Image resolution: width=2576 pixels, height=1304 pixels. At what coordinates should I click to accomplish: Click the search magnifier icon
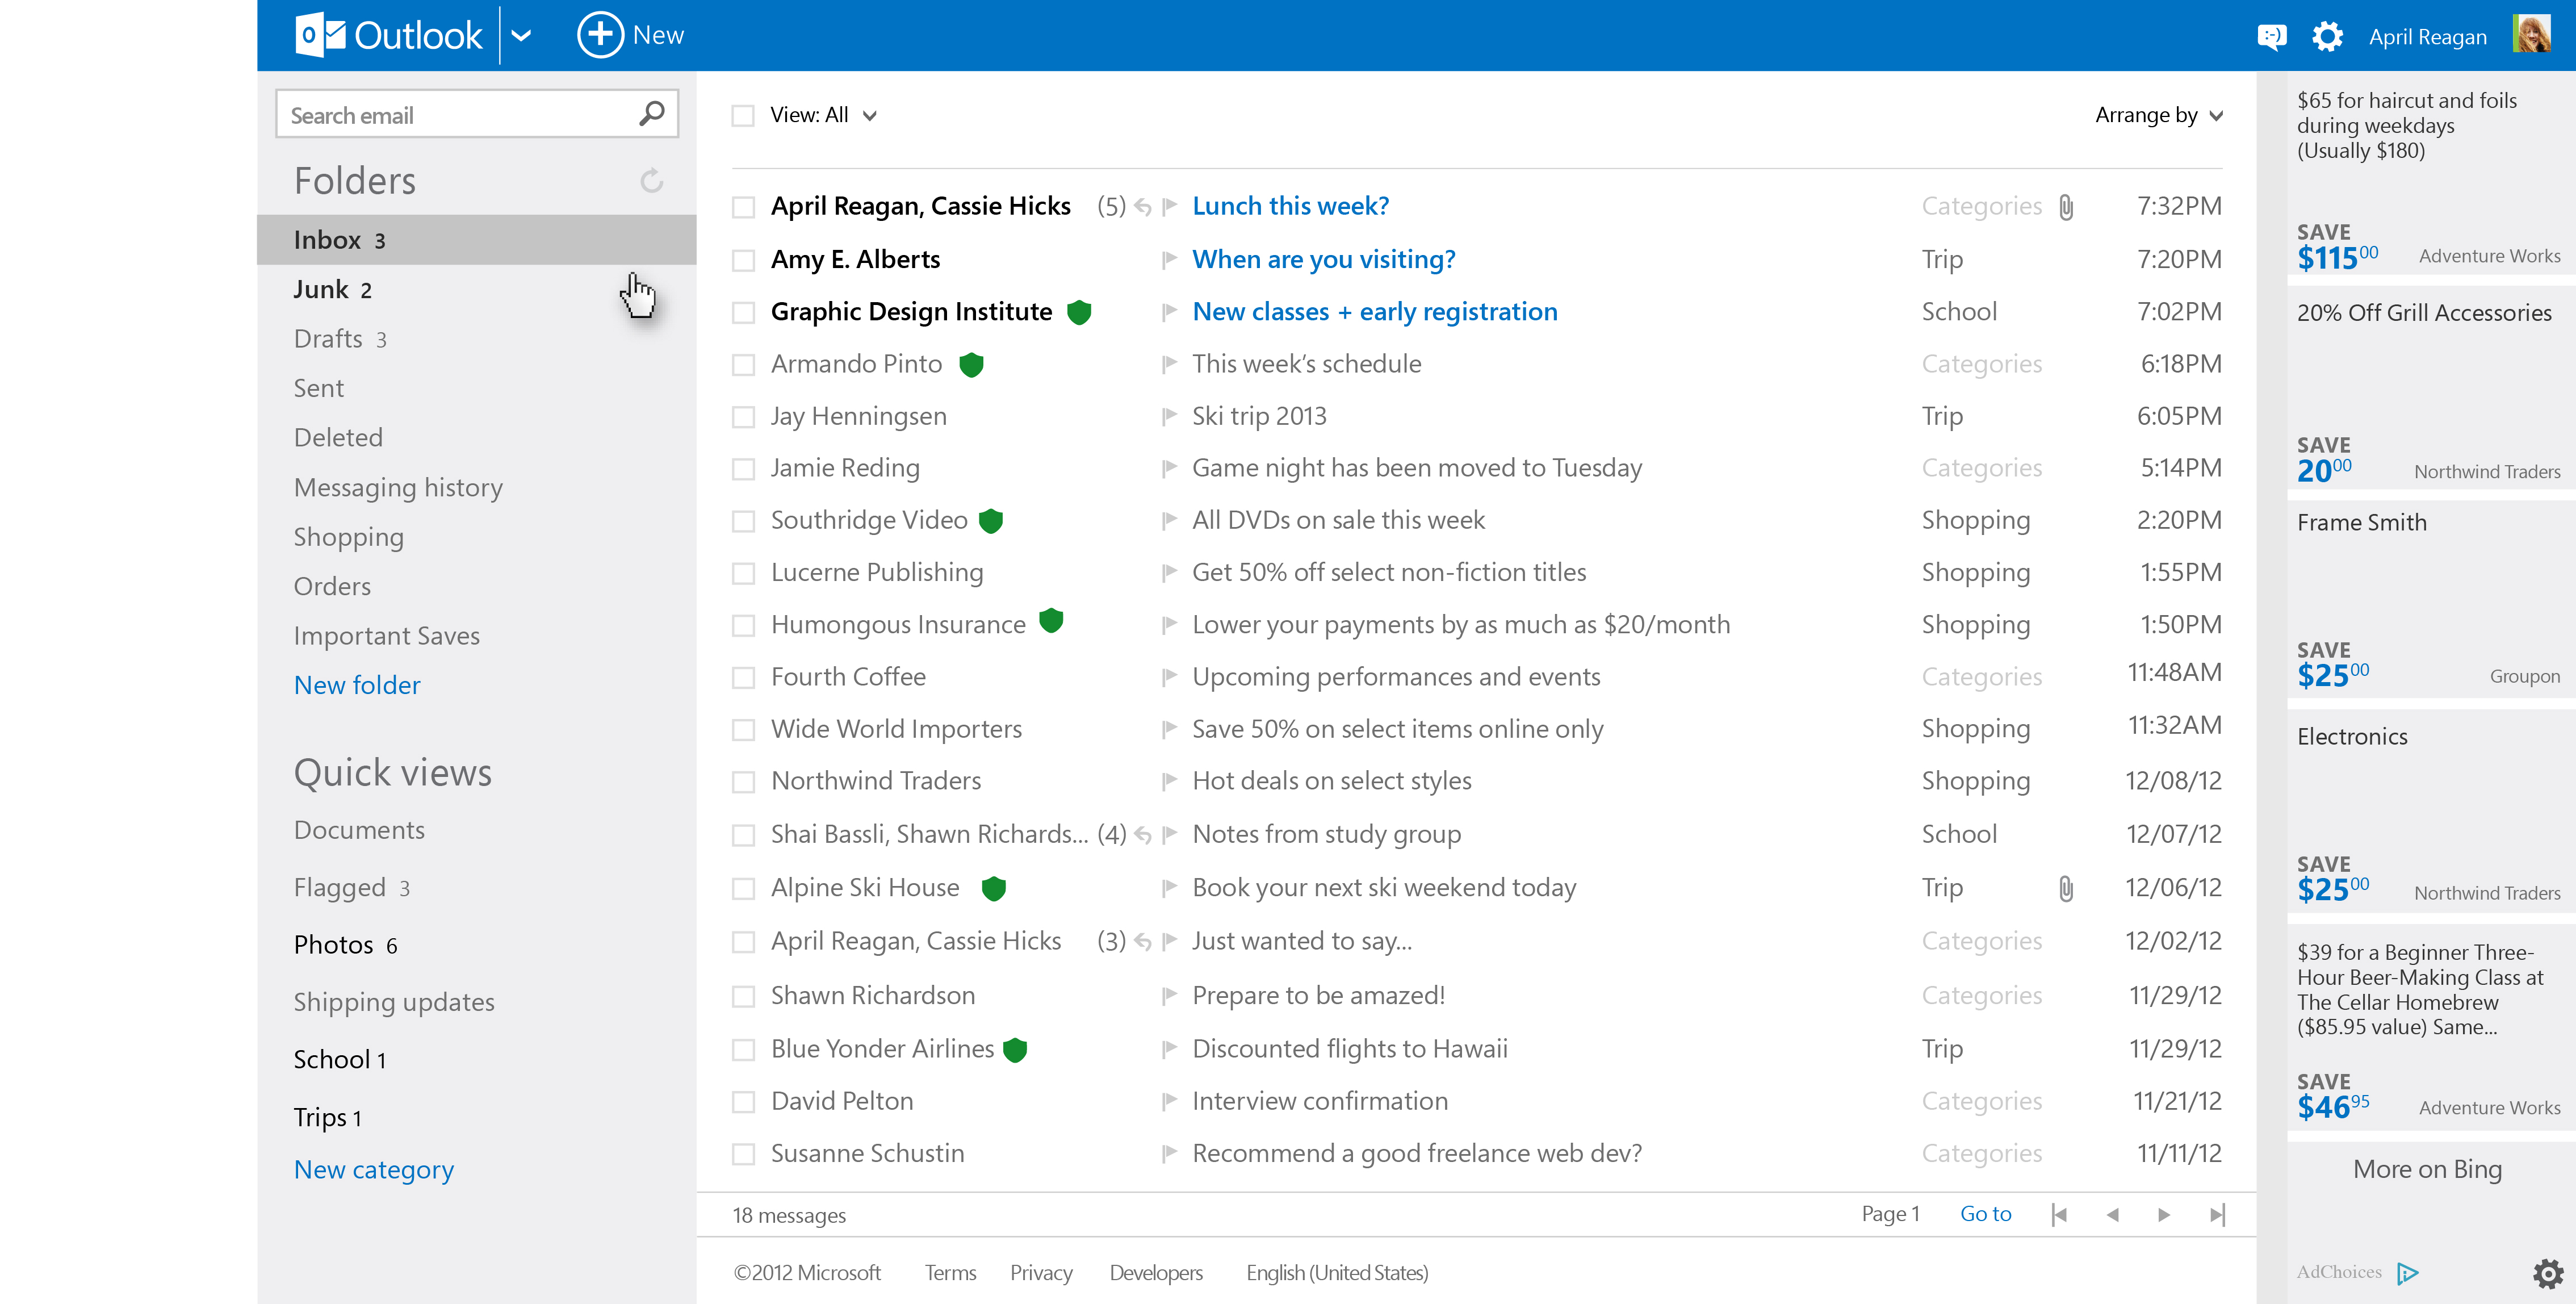click(x=651, y=113)
